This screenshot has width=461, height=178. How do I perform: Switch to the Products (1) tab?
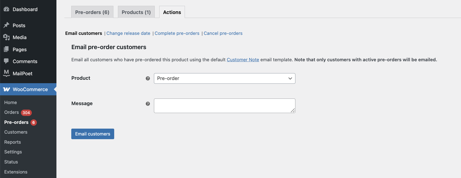pos(136,12)
